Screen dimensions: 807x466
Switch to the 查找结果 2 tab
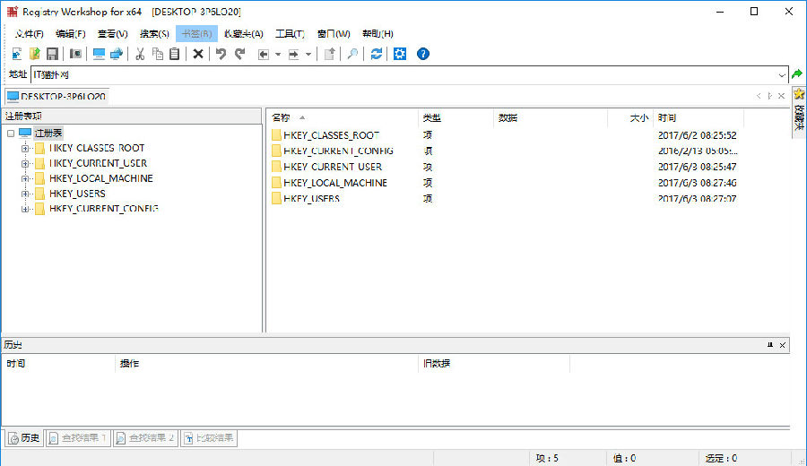click(145, 438)
